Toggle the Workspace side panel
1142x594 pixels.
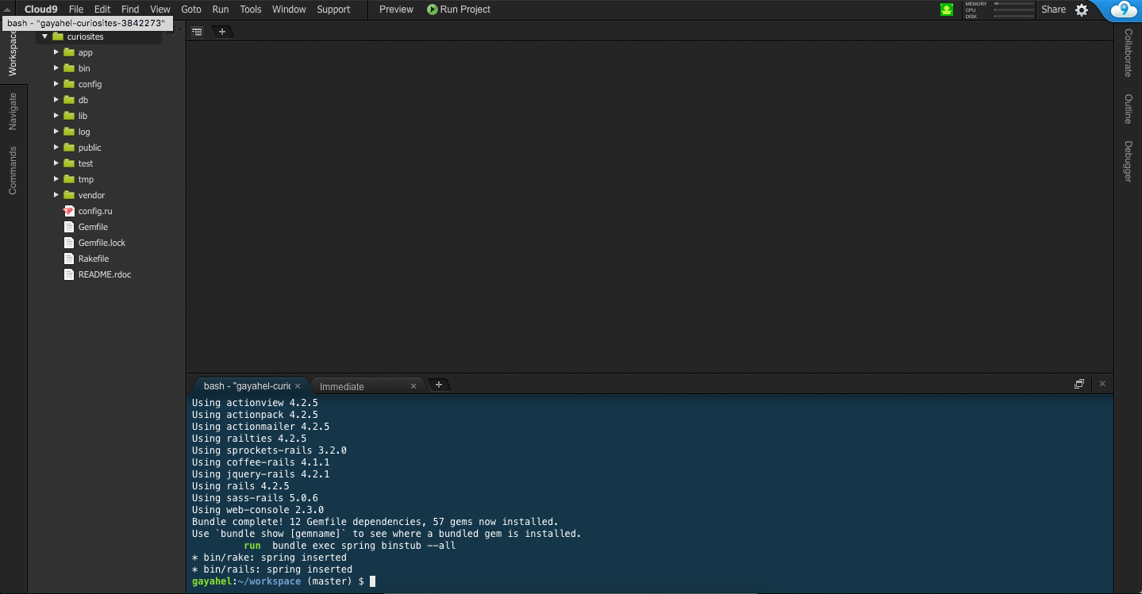tap(13, 52)
